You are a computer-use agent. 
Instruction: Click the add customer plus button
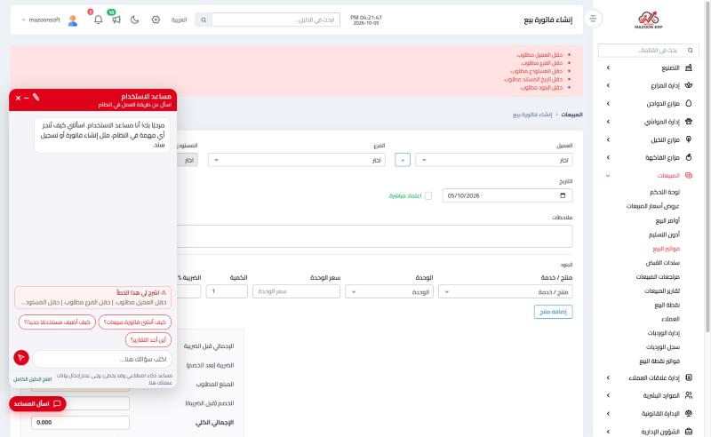[x=403, y=160]
